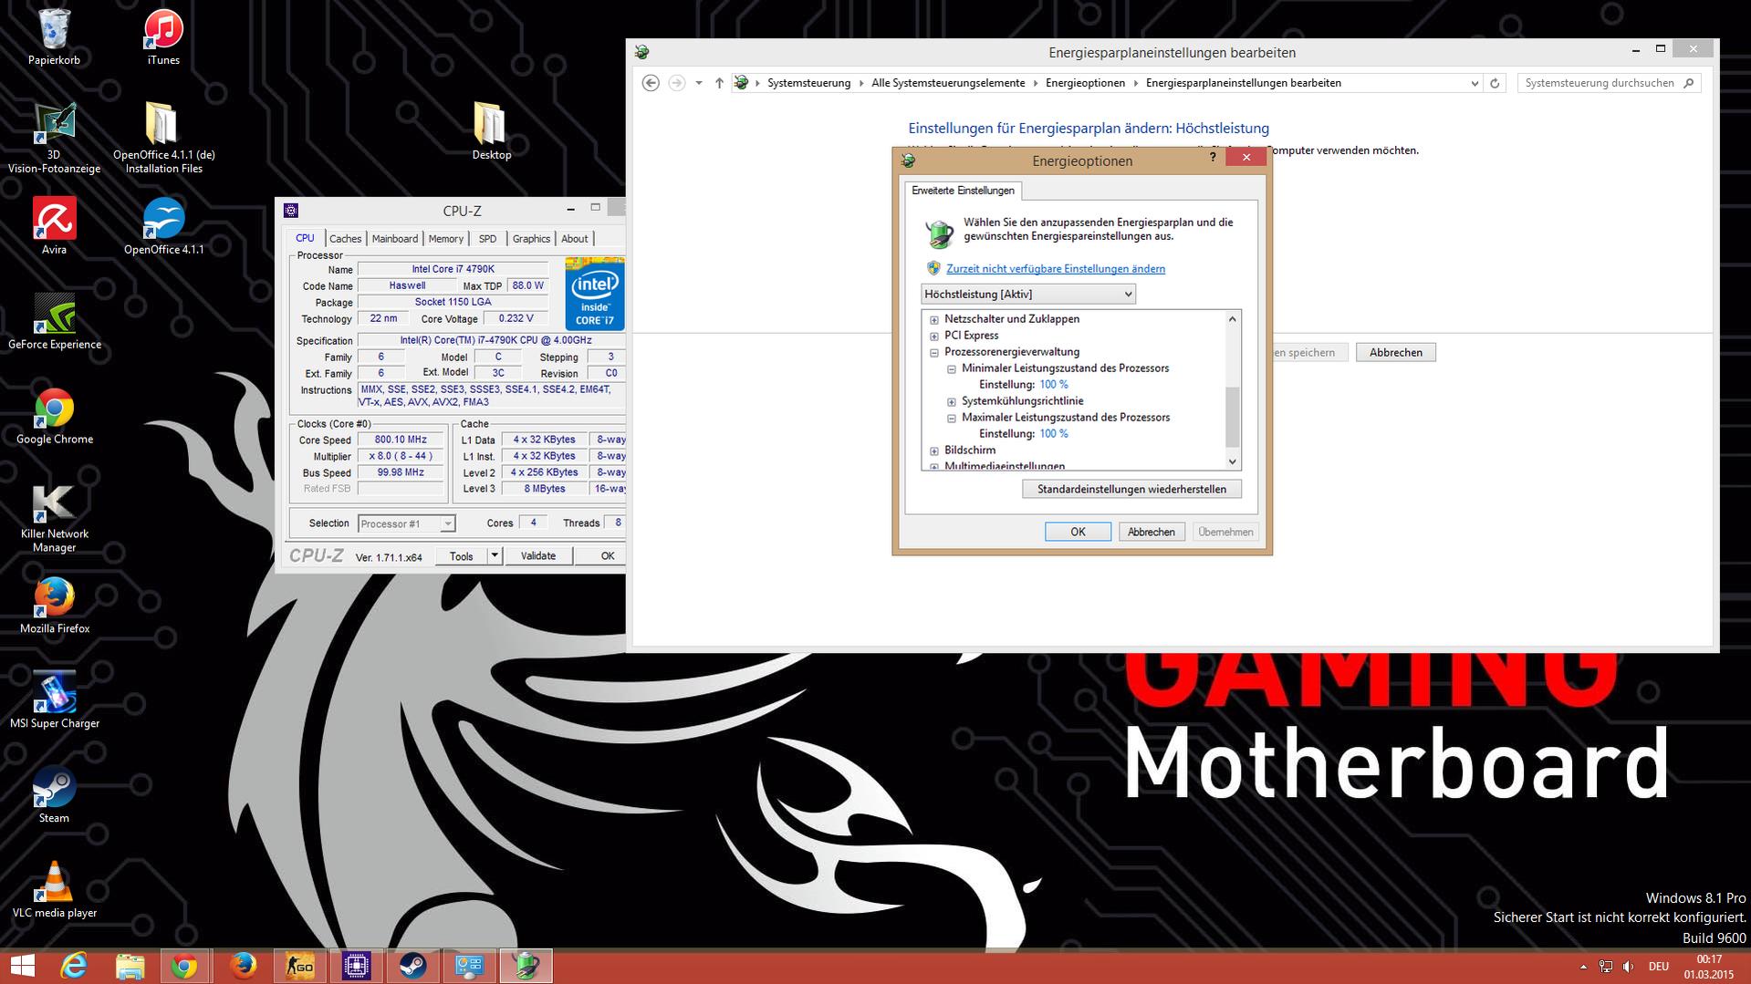
Task: Select the Erweiterte Einstellungen tab
Action: point(963,191)
